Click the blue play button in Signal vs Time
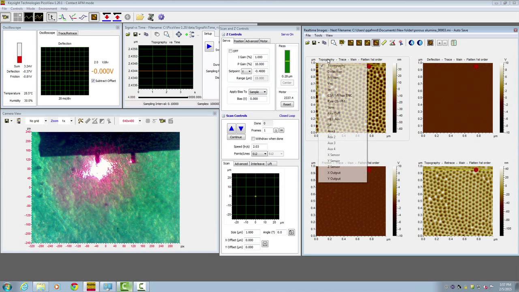Viewport: 519px width, 292px height. coord(209,47)
